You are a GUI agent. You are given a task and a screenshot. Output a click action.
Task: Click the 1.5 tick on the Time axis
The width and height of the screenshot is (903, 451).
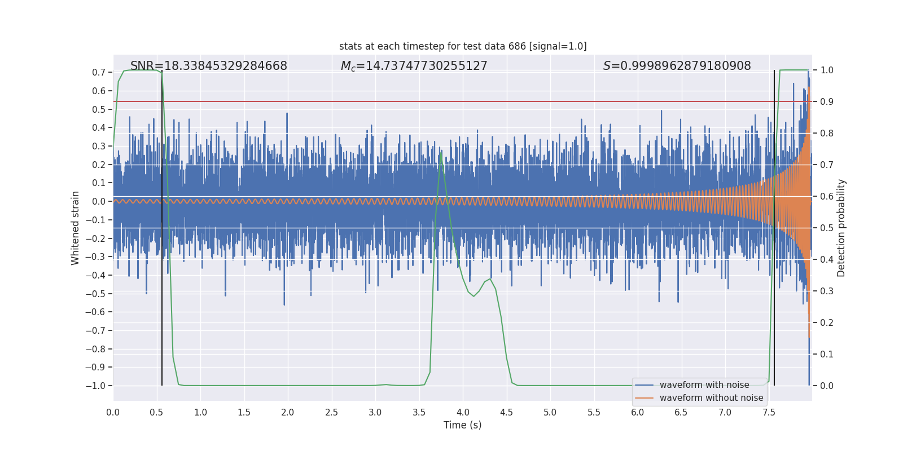coord(244,412)
